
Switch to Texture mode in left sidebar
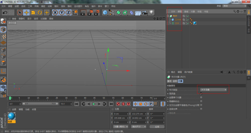coord(3,36)
